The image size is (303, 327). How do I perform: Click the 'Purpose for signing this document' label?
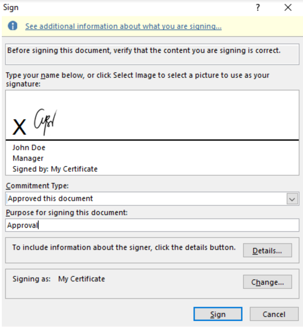67,213
